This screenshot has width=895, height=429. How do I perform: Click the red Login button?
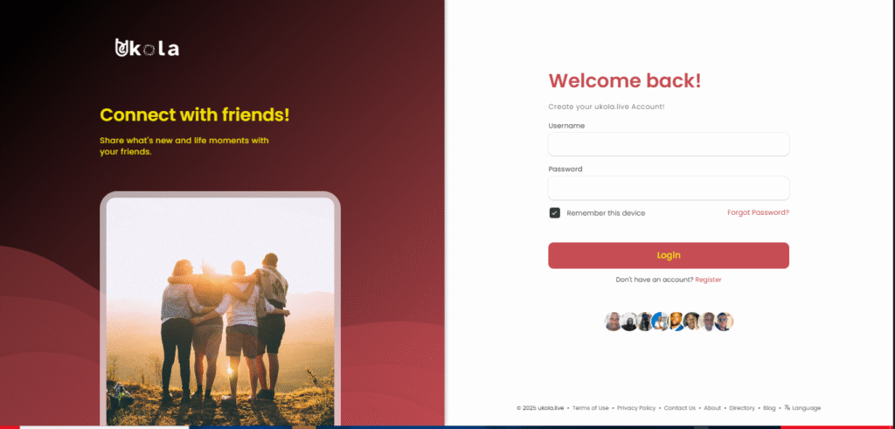click(x=669, y=255)
